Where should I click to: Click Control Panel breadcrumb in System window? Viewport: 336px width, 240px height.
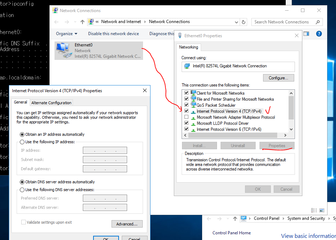point(267,218)
